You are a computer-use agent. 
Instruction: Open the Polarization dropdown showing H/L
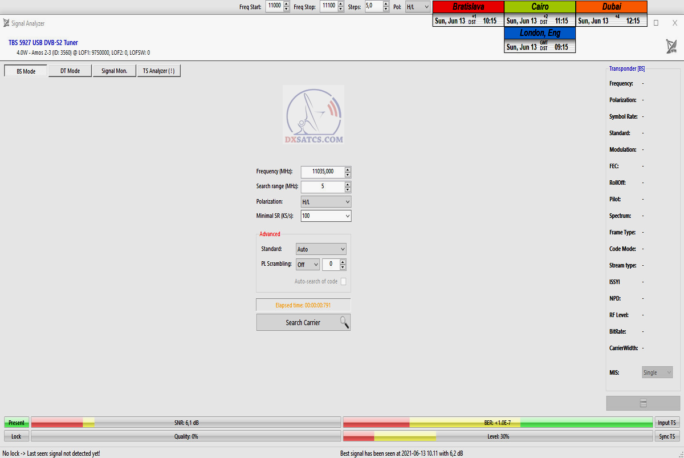point(326,201)
